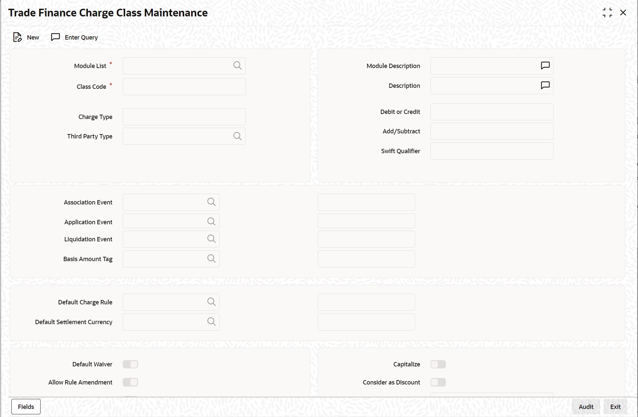Open the Default Settlement Currency lookup search
638x417 pixels.
[x=211, y=321]
